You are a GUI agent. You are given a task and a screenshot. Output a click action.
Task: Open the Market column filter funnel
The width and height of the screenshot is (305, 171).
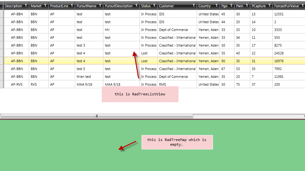point(45,6)
